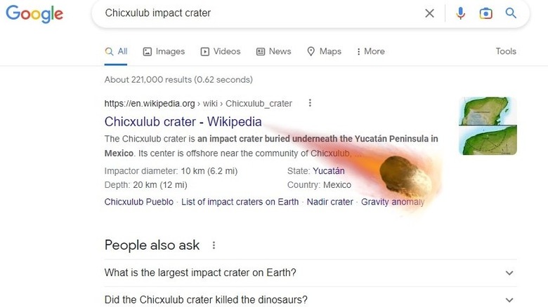Screen dimensions: 548x307
Task: Open the Chicxulub Pueblo sitelink
Action: (x=139, y=202)
